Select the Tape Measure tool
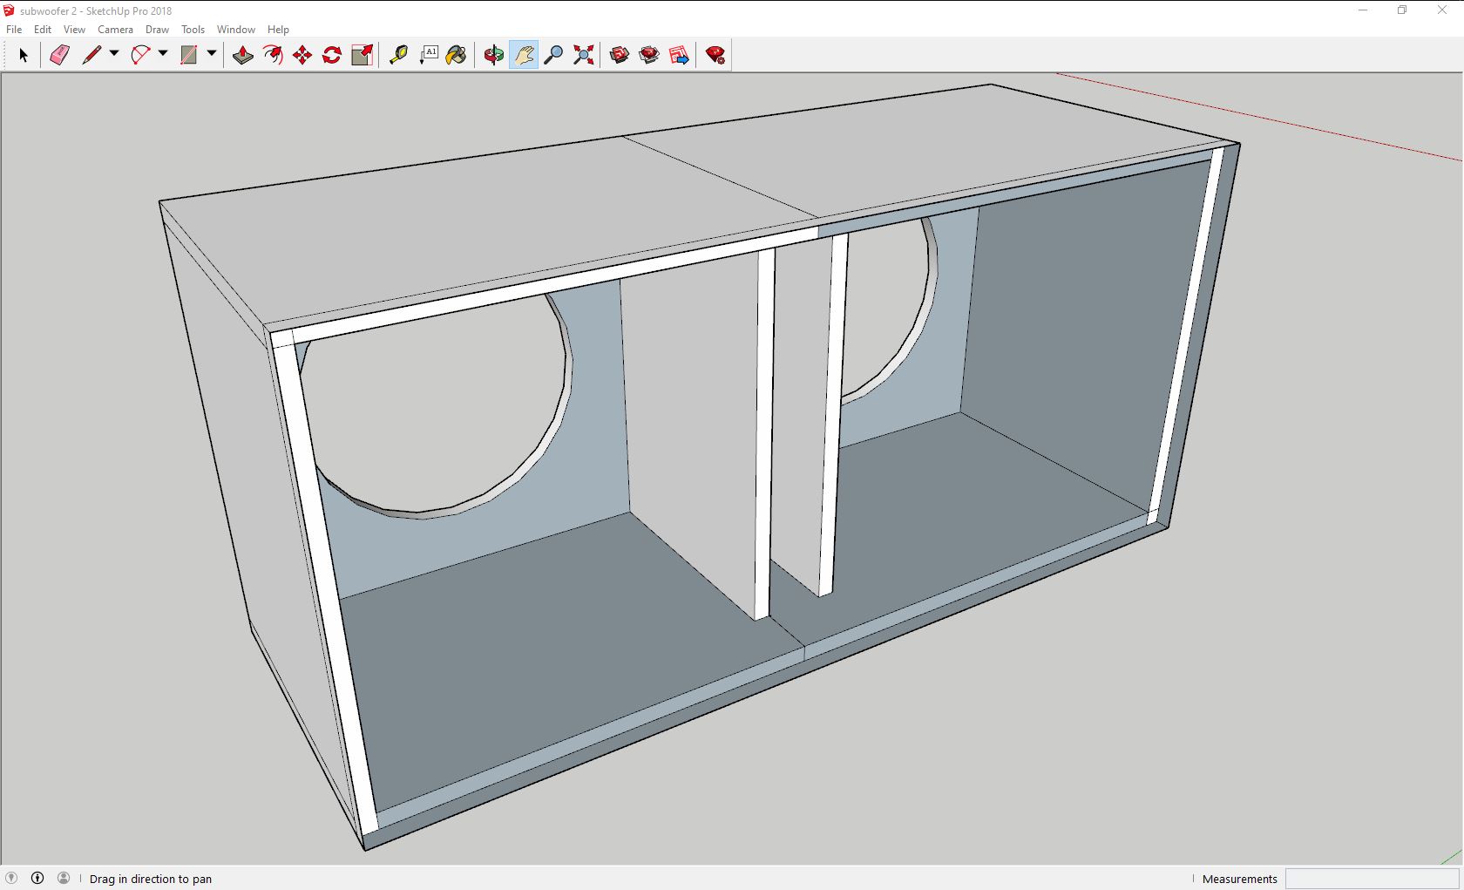1464x890 pixels. [398, 55]
